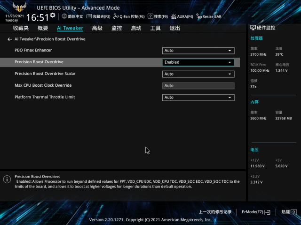The height and width of the screenshot is (225, 301).
Task: Switch to EzMode(F7)
Action: click(x=255, y=212)
